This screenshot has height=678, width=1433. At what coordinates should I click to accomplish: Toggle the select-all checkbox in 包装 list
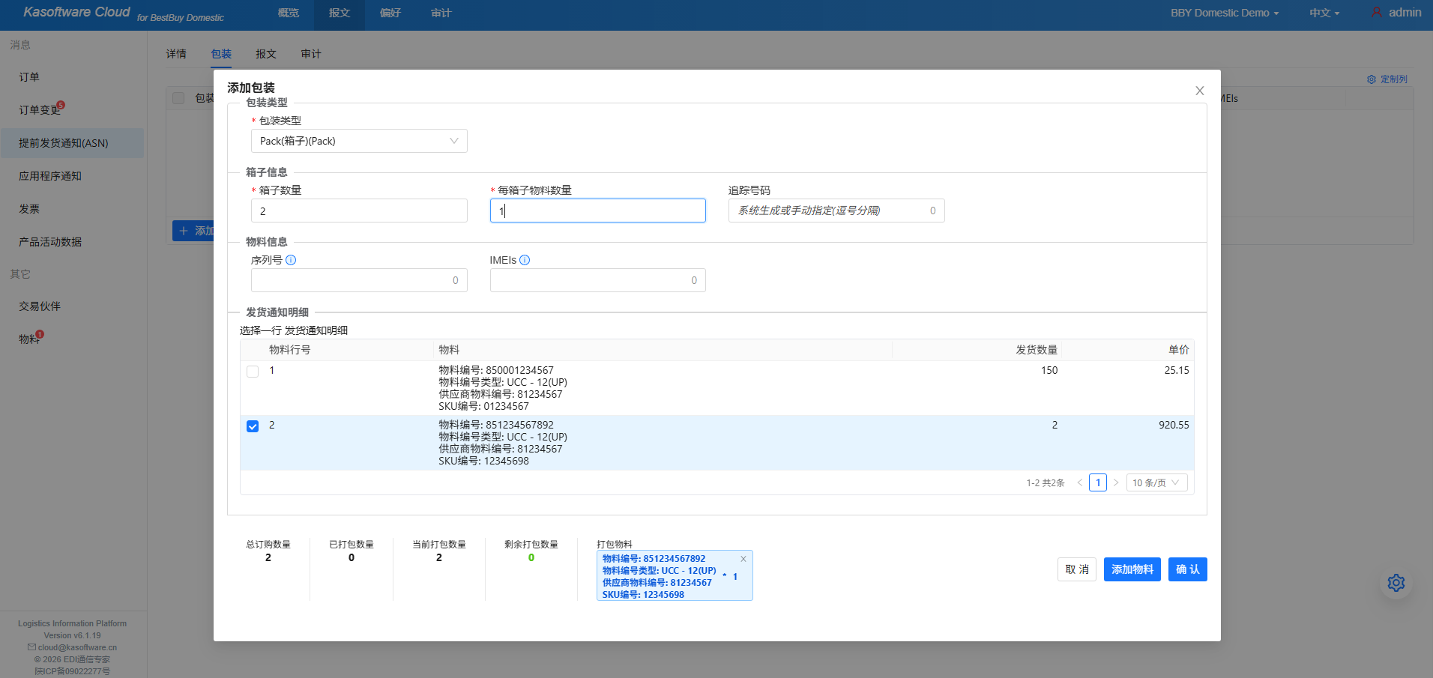[178, 98]
